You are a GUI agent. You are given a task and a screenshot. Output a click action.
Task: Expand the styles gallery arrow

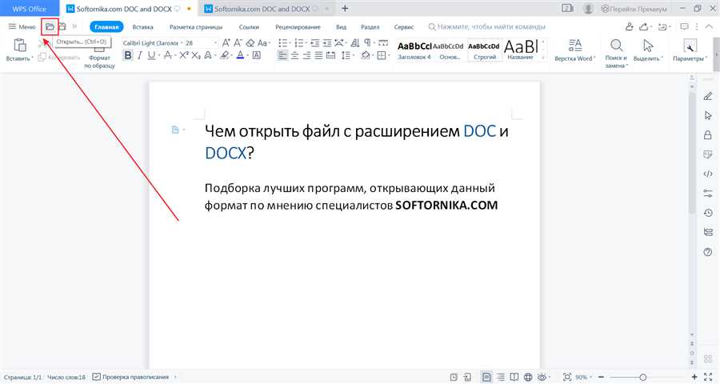[x=543, y=58]
